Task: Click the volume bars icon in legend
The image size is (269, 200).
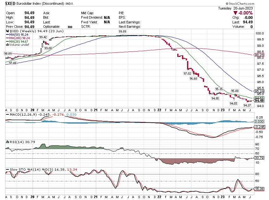Action: [x=7, y=45]
